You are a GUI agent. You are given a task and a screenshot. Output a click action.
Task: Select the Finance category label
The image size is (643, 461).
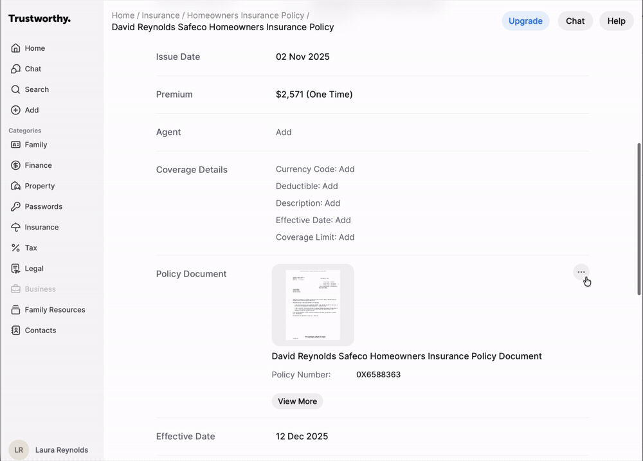pyautogui.click(x=38, y=165)
